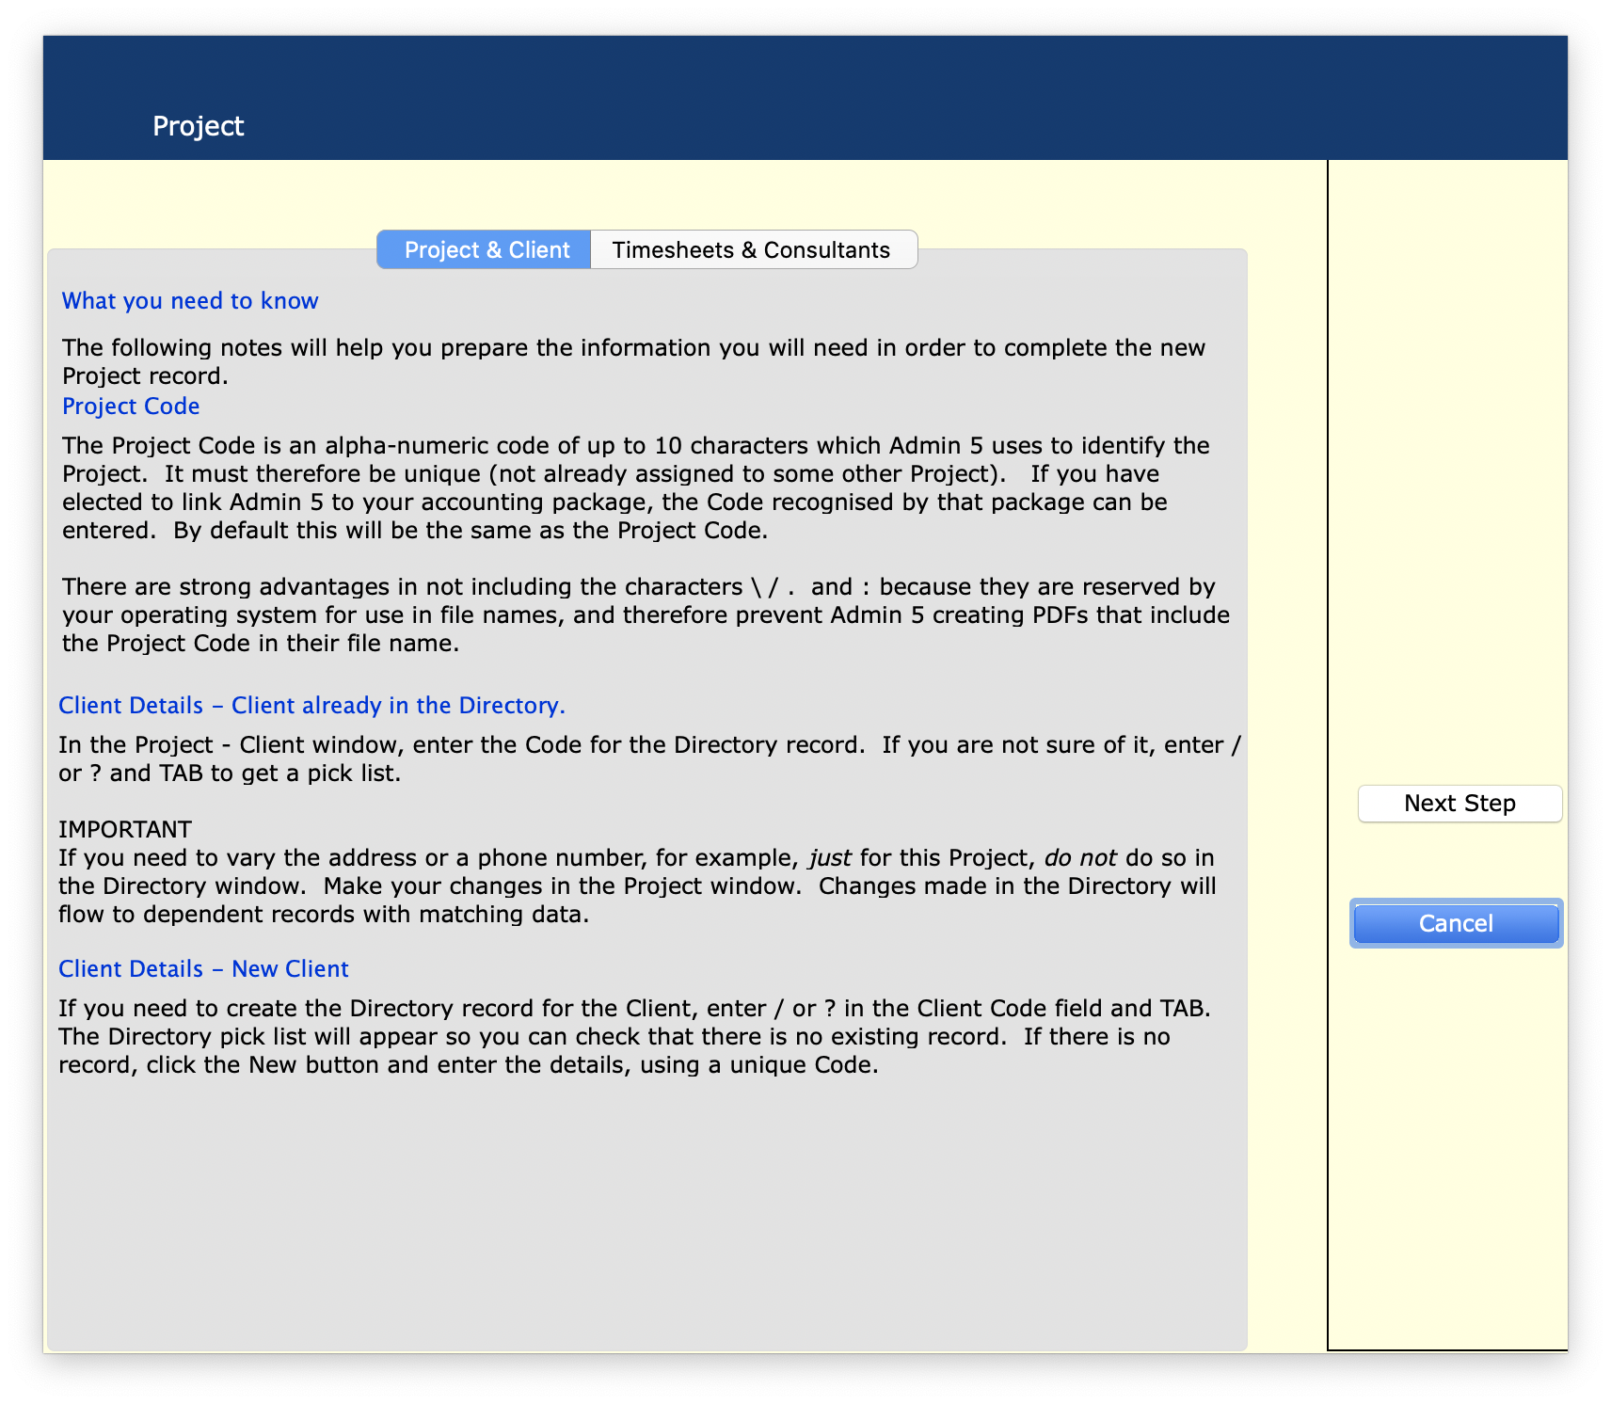Viewport: 1611px width, 1404px height.
Task: Click paragraph starting 'If you need to create'
Action: click(633, 1036)
